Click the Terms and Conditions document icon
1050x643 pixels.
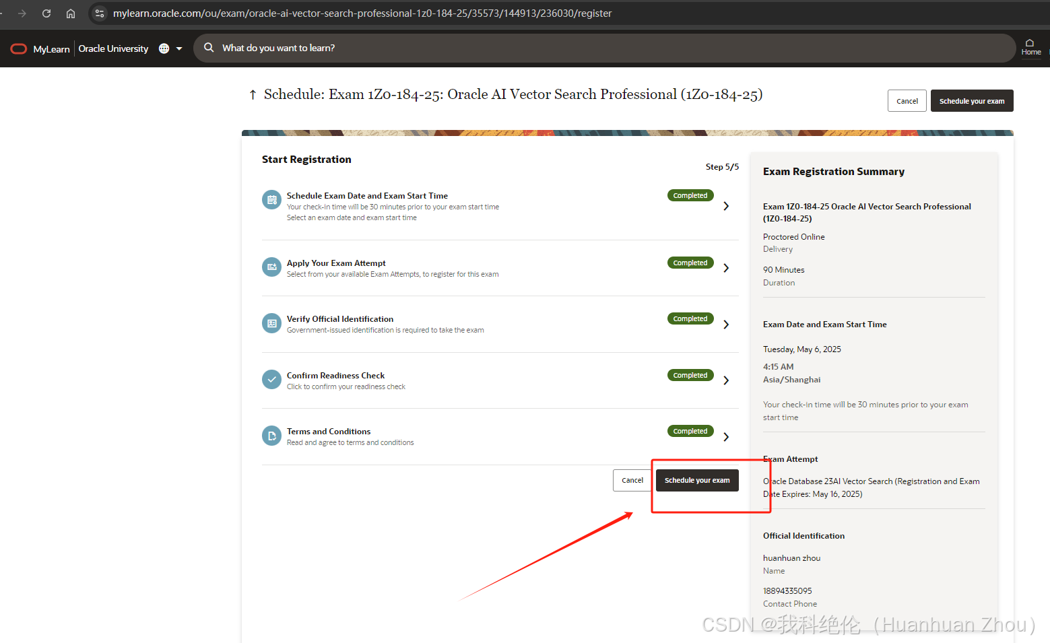tap(271, 436)
